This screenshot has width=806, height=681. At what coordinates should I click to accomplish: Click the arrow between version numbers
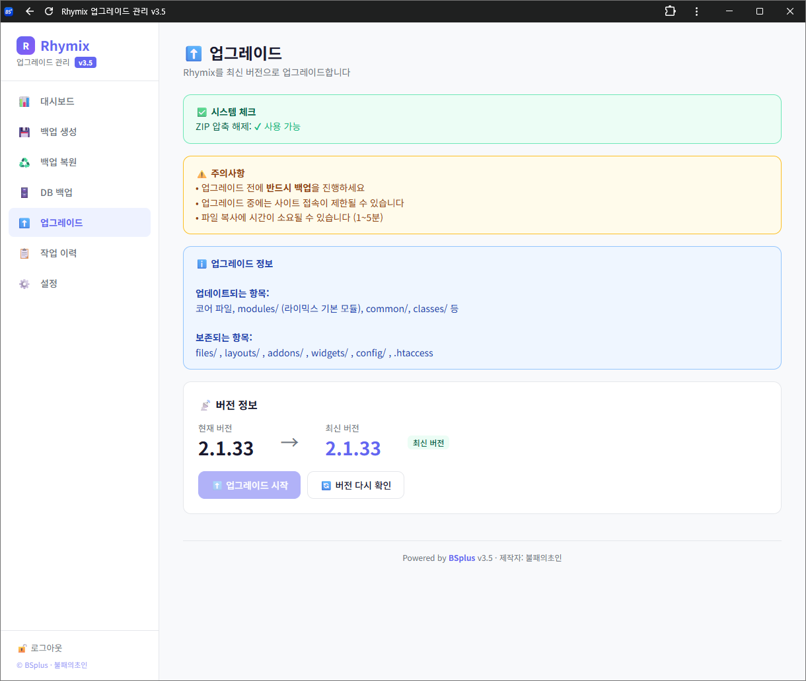tap(289, 442)
